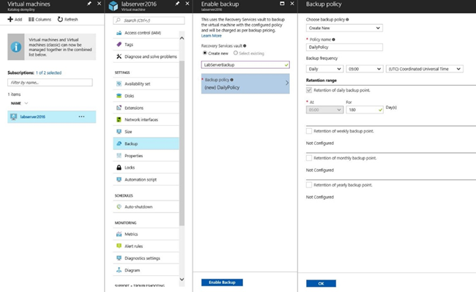Click the Enable Backup button
Image resolution: width=476 pixels, height=292 pixels.
tap(222, 282)
